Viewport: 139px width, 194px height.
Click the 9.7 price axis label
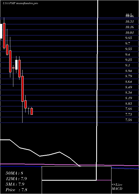128,44
